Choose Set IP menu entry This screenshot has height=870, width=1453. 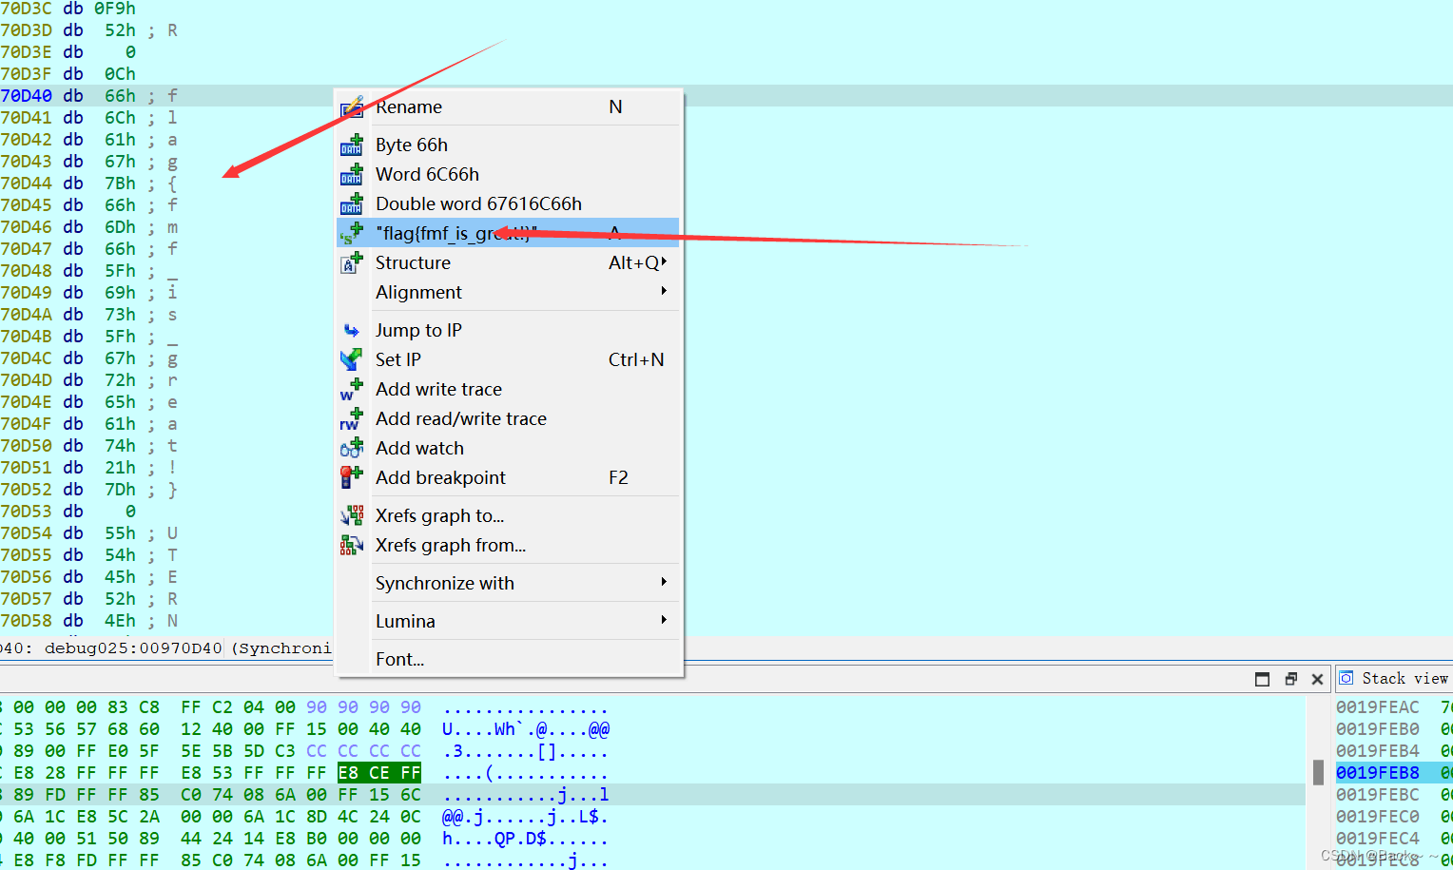[x=509, y=359]
